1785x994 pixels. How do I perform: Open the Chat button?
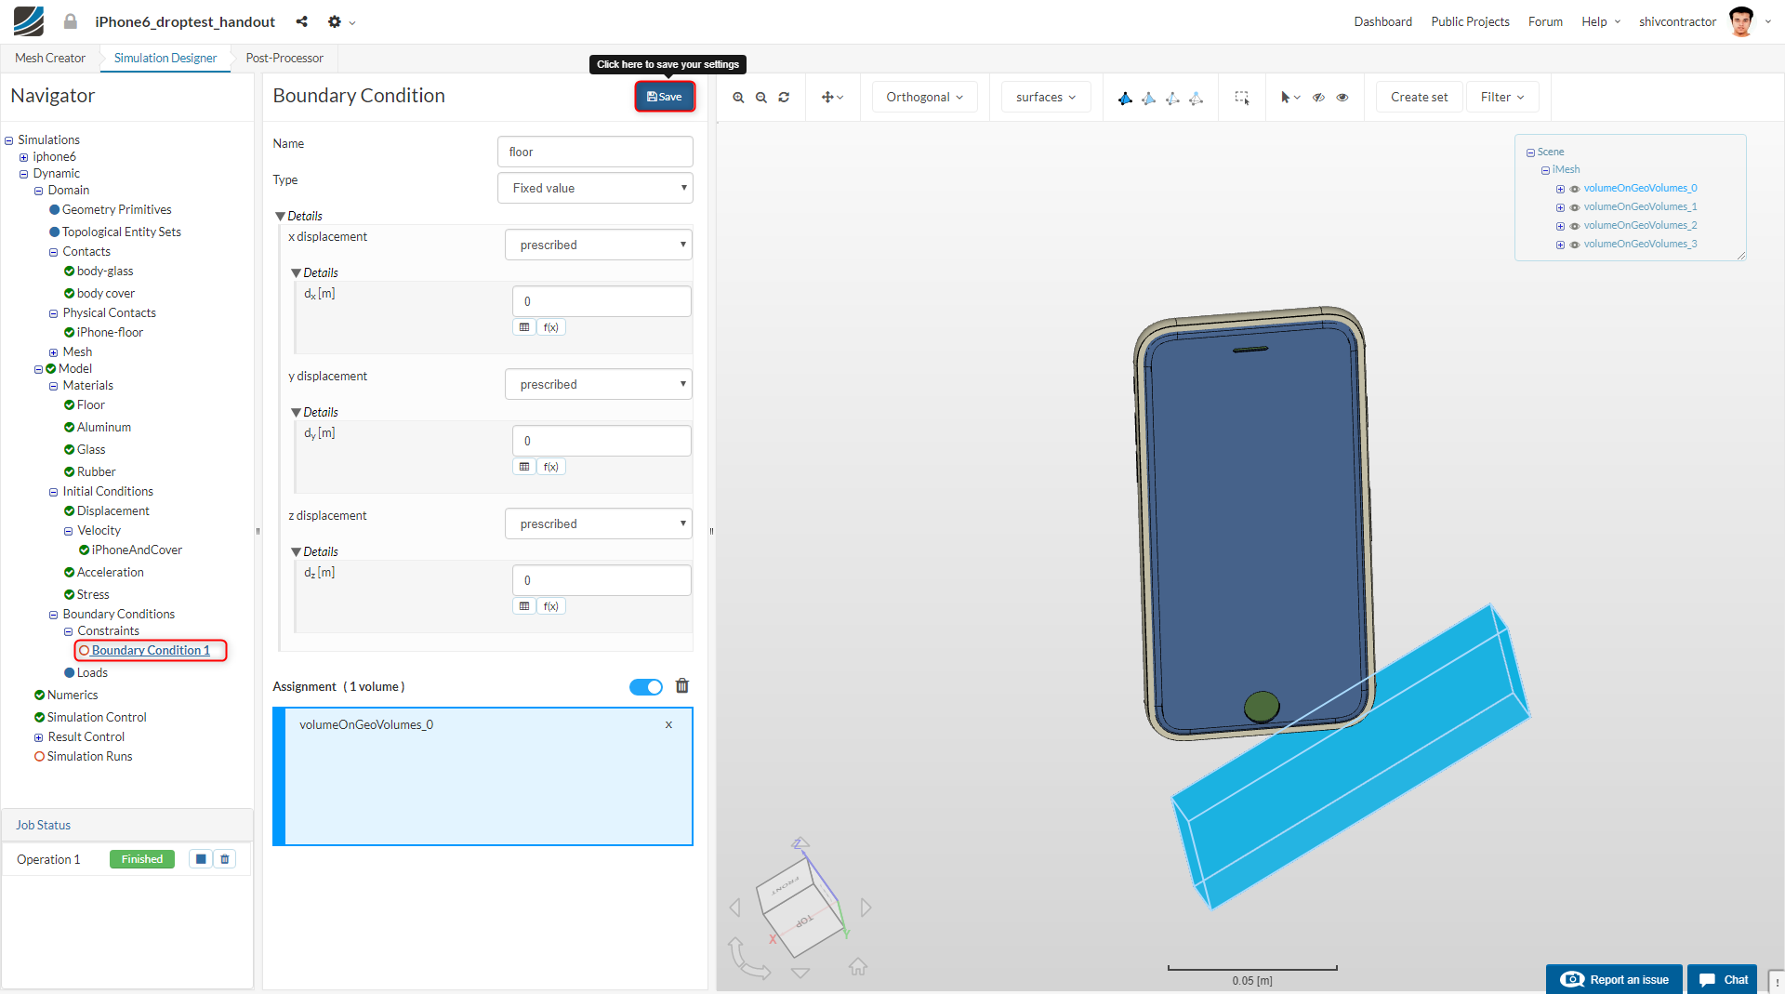pyautogui.click(x=1723, y=979)
